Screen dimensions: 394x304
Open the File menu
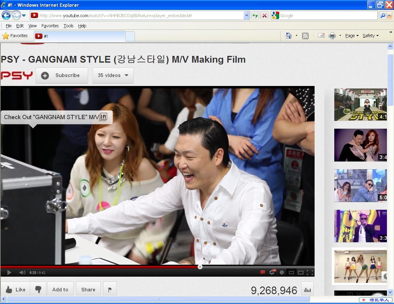[9, 26]
